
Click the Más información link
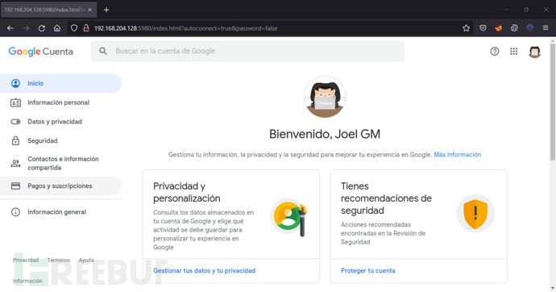tap(458, 155)
